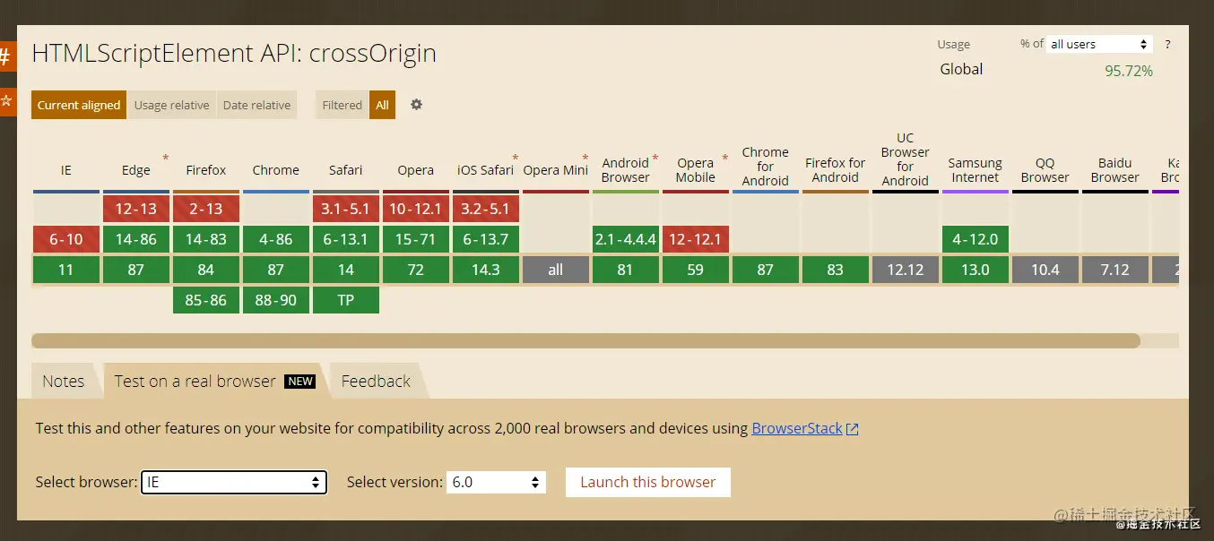
Task: Click the IE 6-10 cell
Action: click(x=66, y=239)
